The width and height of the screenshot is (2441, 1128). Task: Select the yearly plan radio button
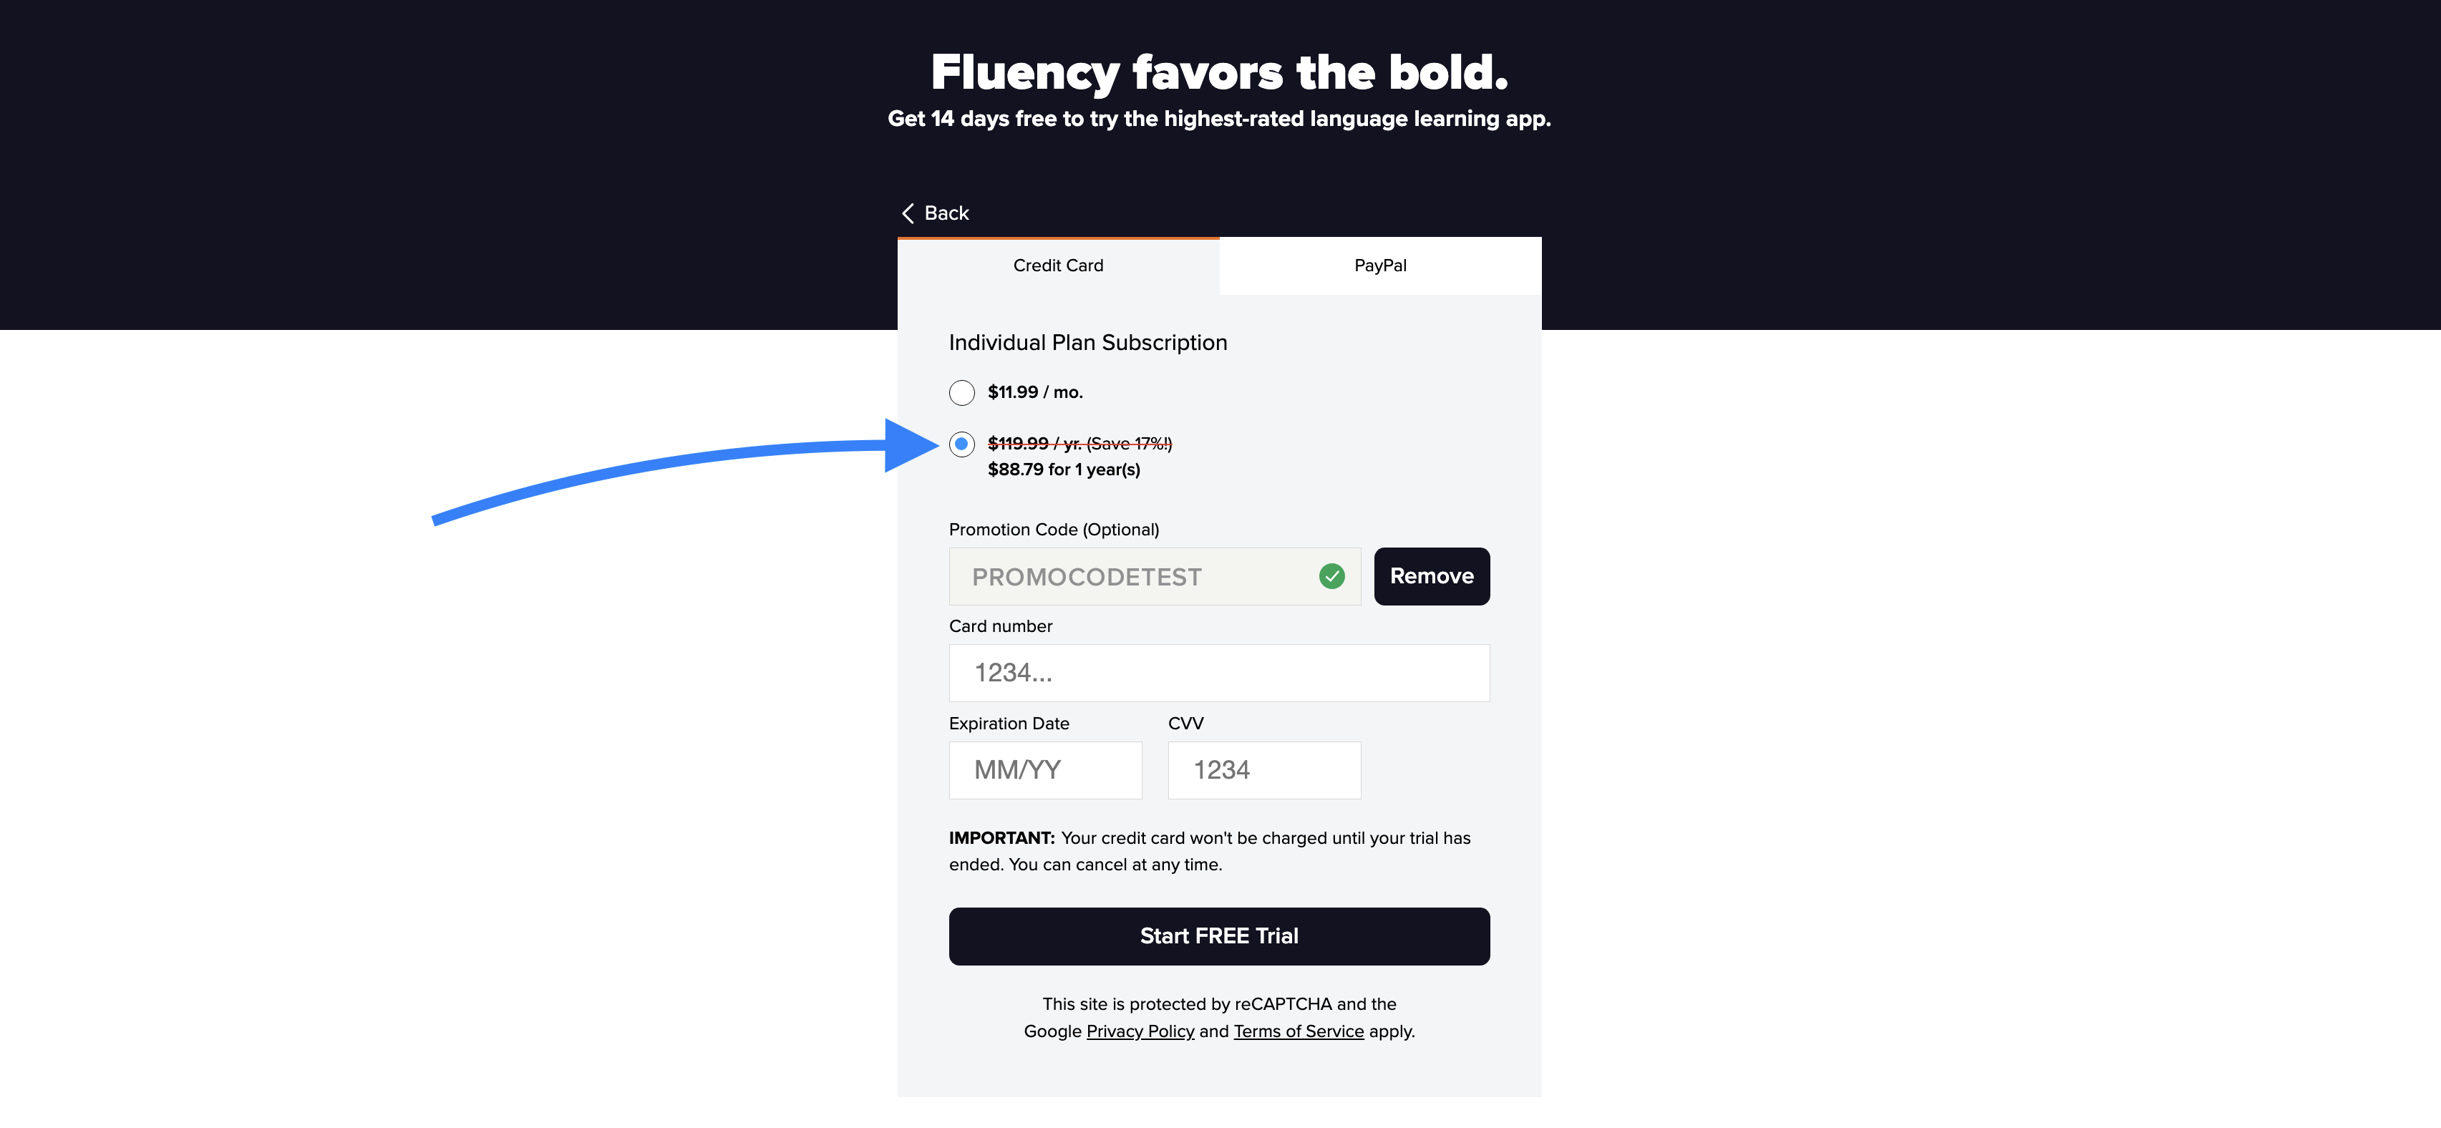pos(962,443)
